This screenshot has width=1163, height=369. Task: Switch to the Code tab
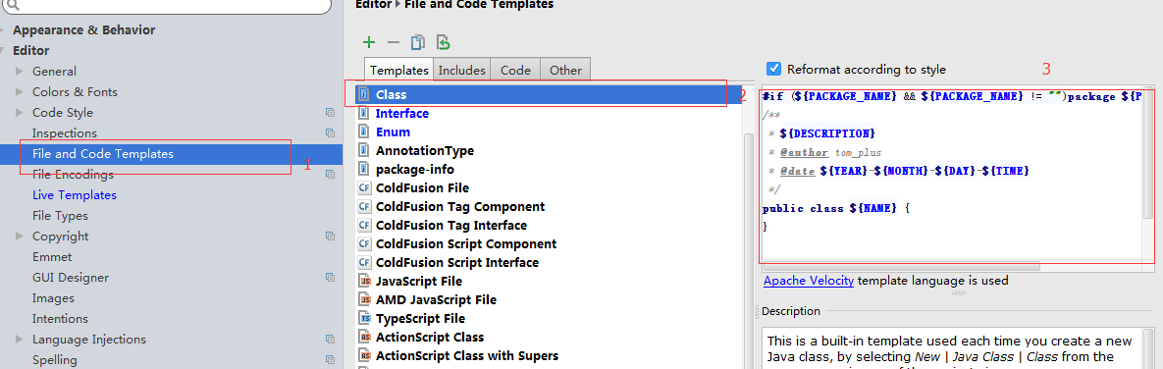515,71
